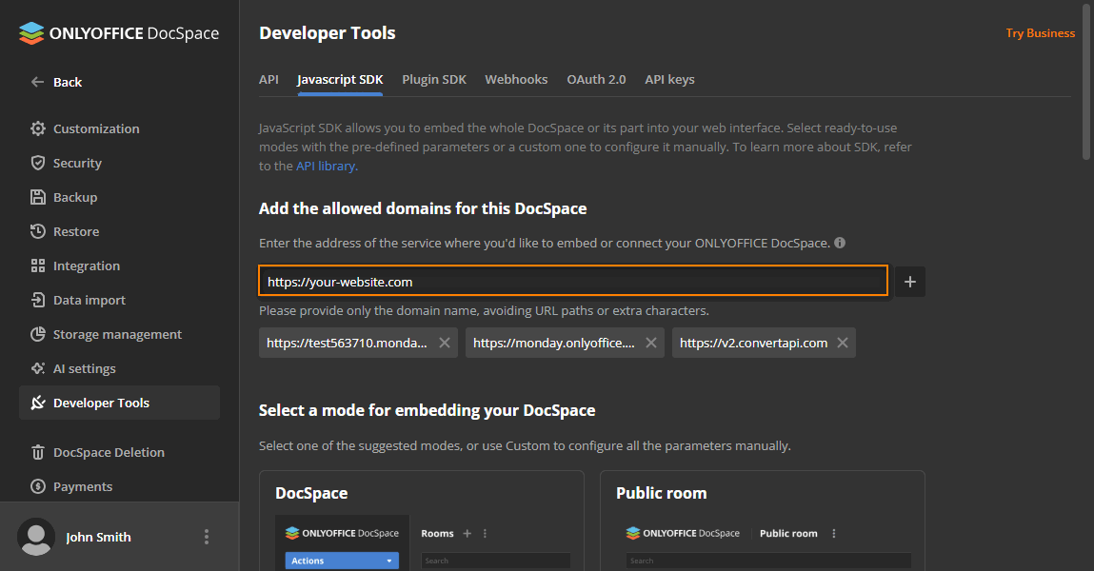Screen dimensions: 1094x571
Task: Click the info icon beside domain description
Action: tap(840, 243)
